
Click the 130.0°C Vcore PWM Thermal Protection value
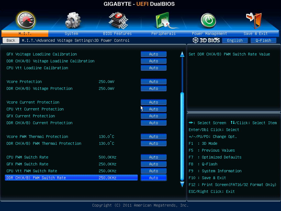106,136
